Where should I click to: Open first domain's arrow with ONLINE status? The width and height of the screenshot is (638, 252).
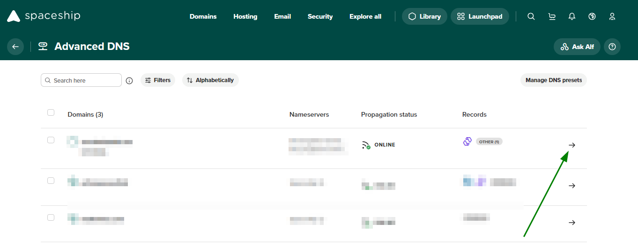(571, 145)
